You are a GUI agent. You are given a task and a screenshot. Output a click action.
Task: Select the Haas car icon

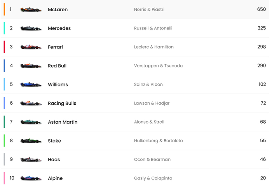click(x=31, y=159)
